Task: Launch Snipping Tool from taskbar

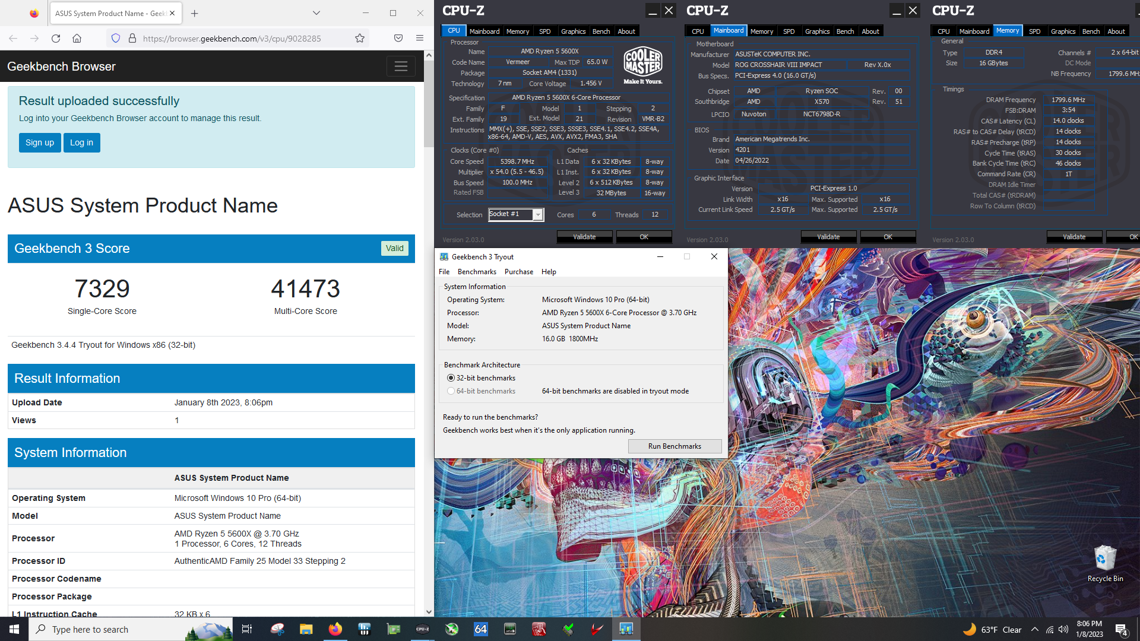Action: [277, 629]
